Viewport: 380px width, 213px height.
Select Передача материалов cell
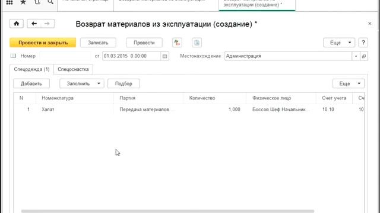[148, 109]
